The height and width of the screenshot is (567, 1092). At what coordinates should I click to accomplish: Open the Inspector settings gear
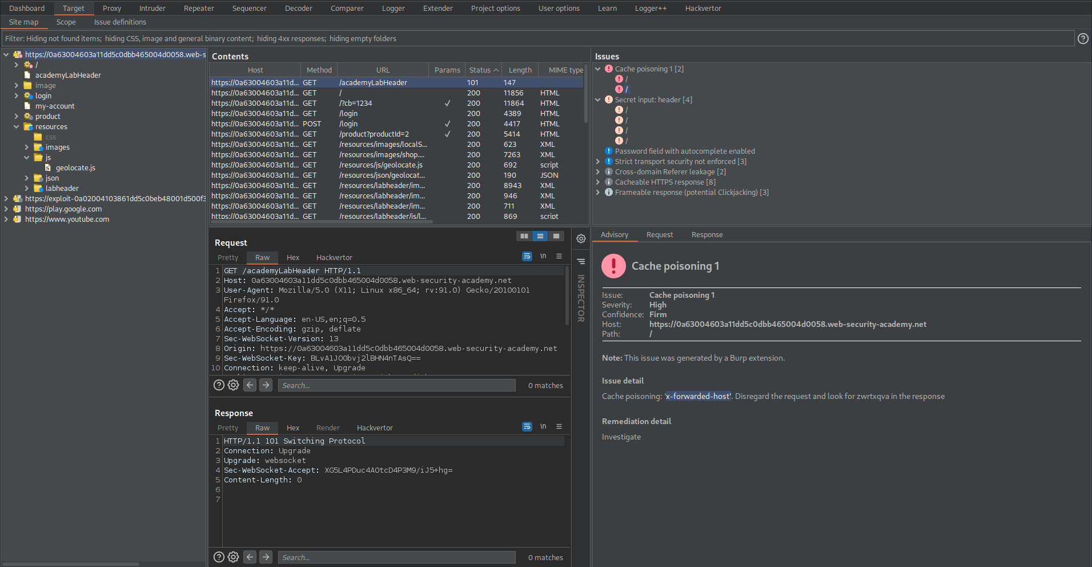click(x=581, y=239)
